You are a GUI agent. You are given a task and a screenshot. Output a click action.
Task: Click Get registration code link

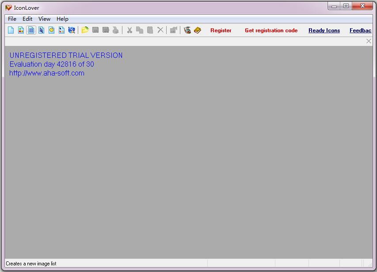coord(271,30)
